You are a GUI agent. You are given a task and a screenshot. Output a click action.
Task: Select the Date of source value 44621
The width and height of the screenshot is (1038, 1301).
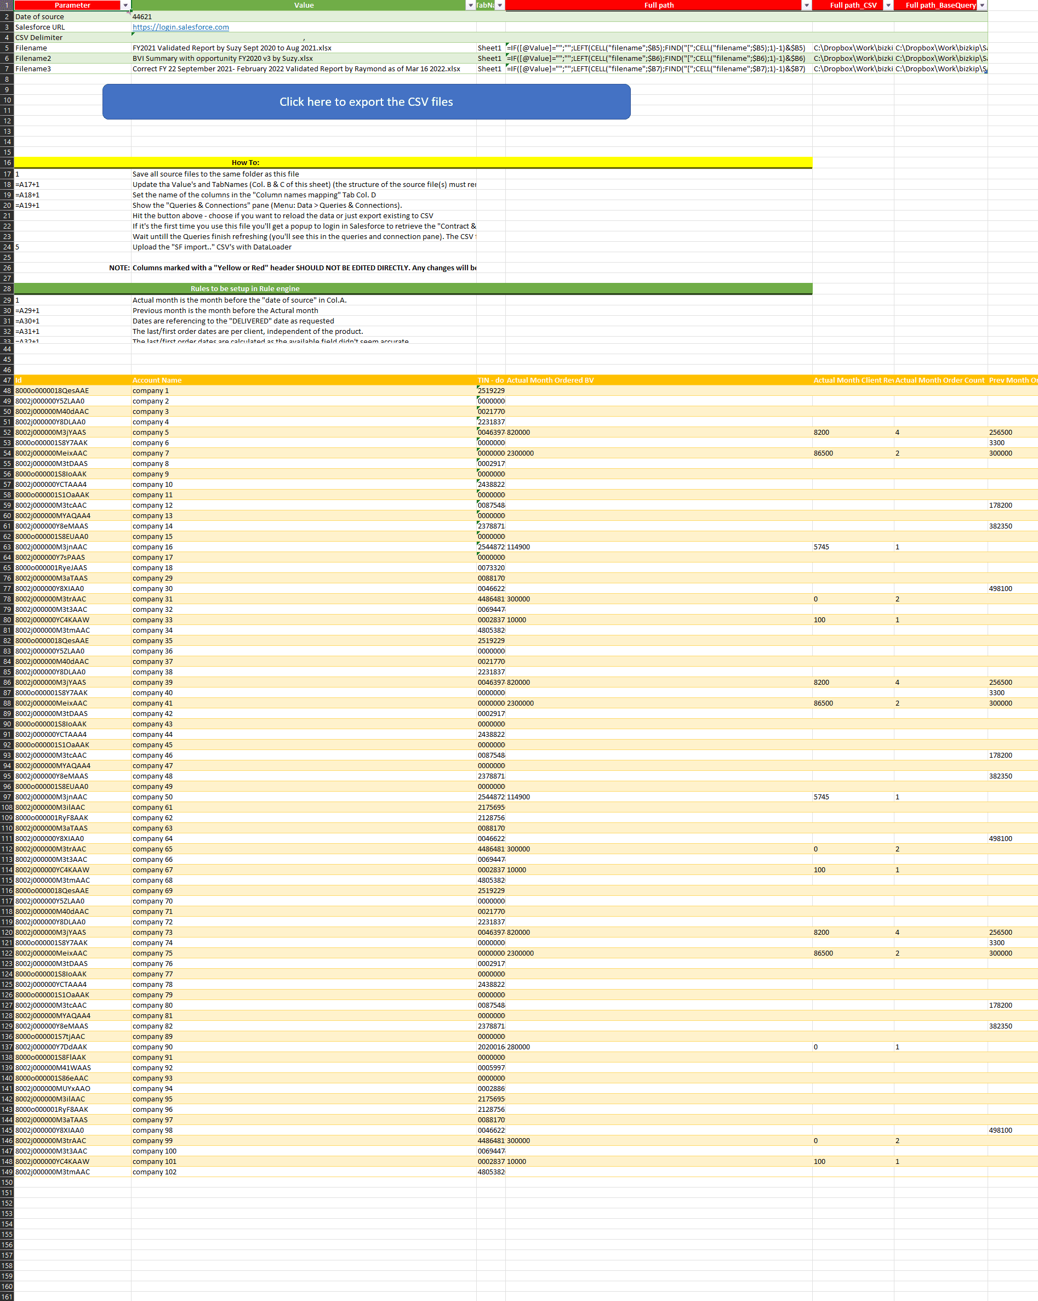304,16
